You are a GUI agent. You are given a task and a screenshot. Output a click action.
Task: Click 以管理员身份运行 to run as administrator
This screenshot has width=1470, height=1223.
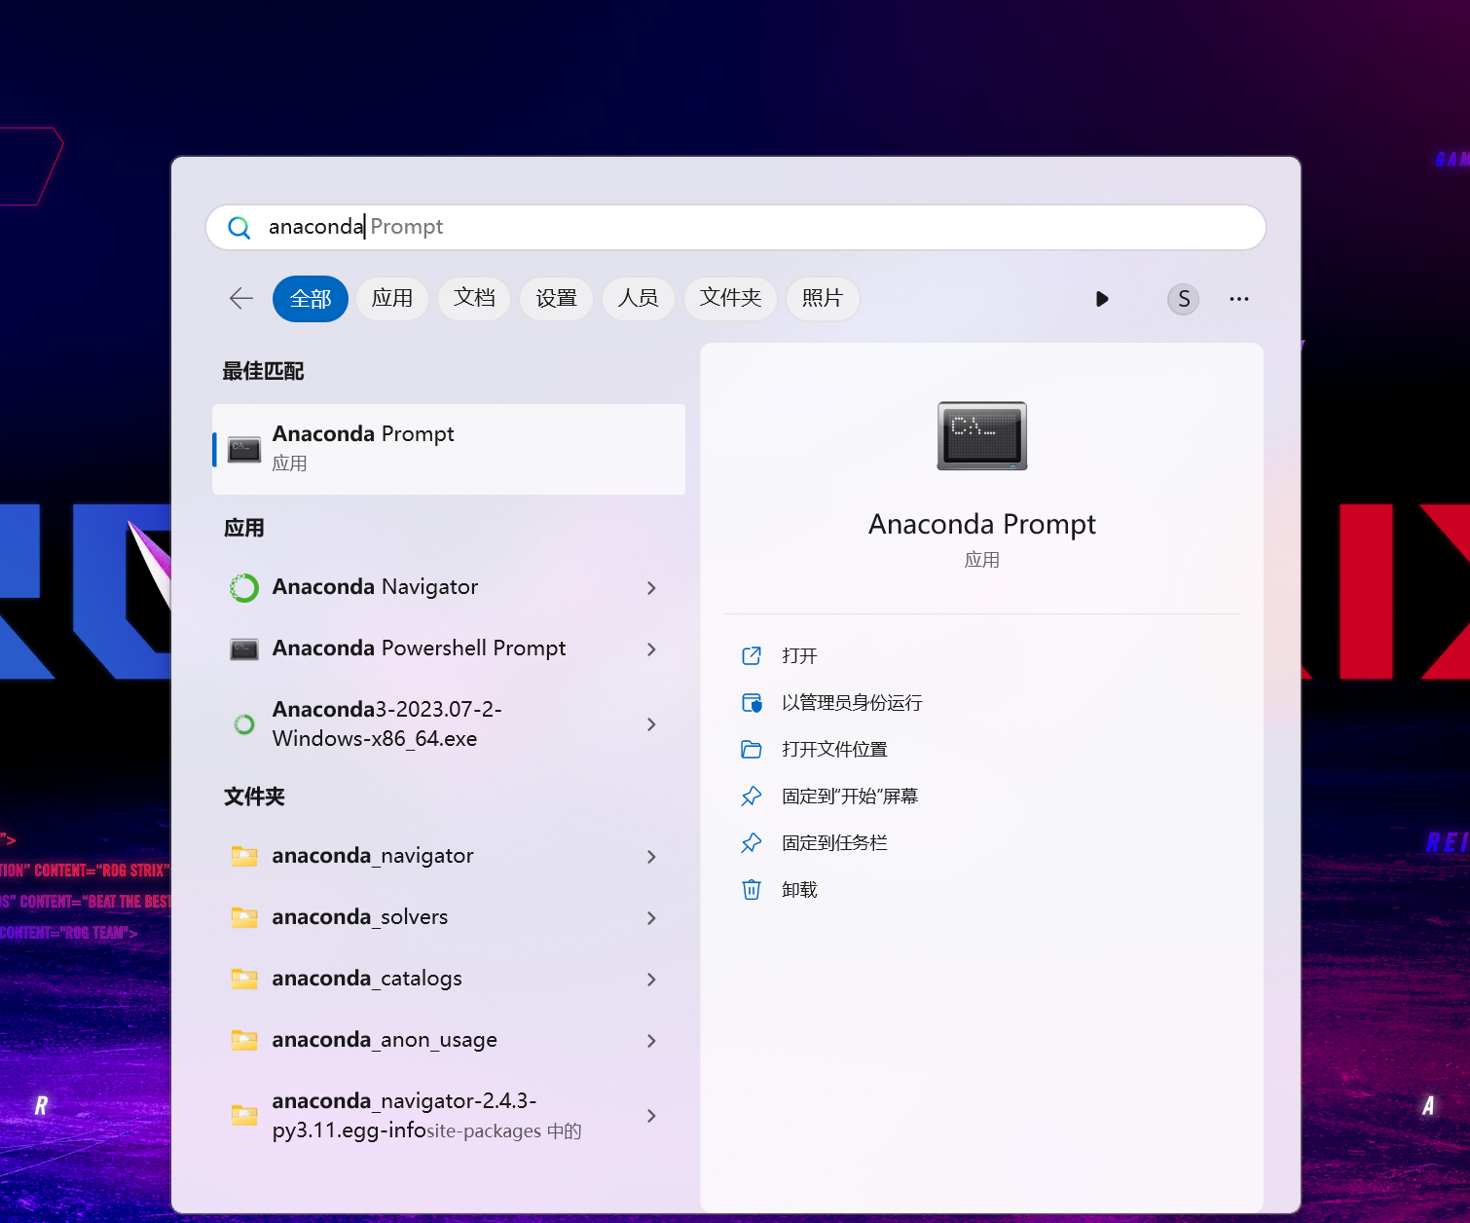(852, 702)
